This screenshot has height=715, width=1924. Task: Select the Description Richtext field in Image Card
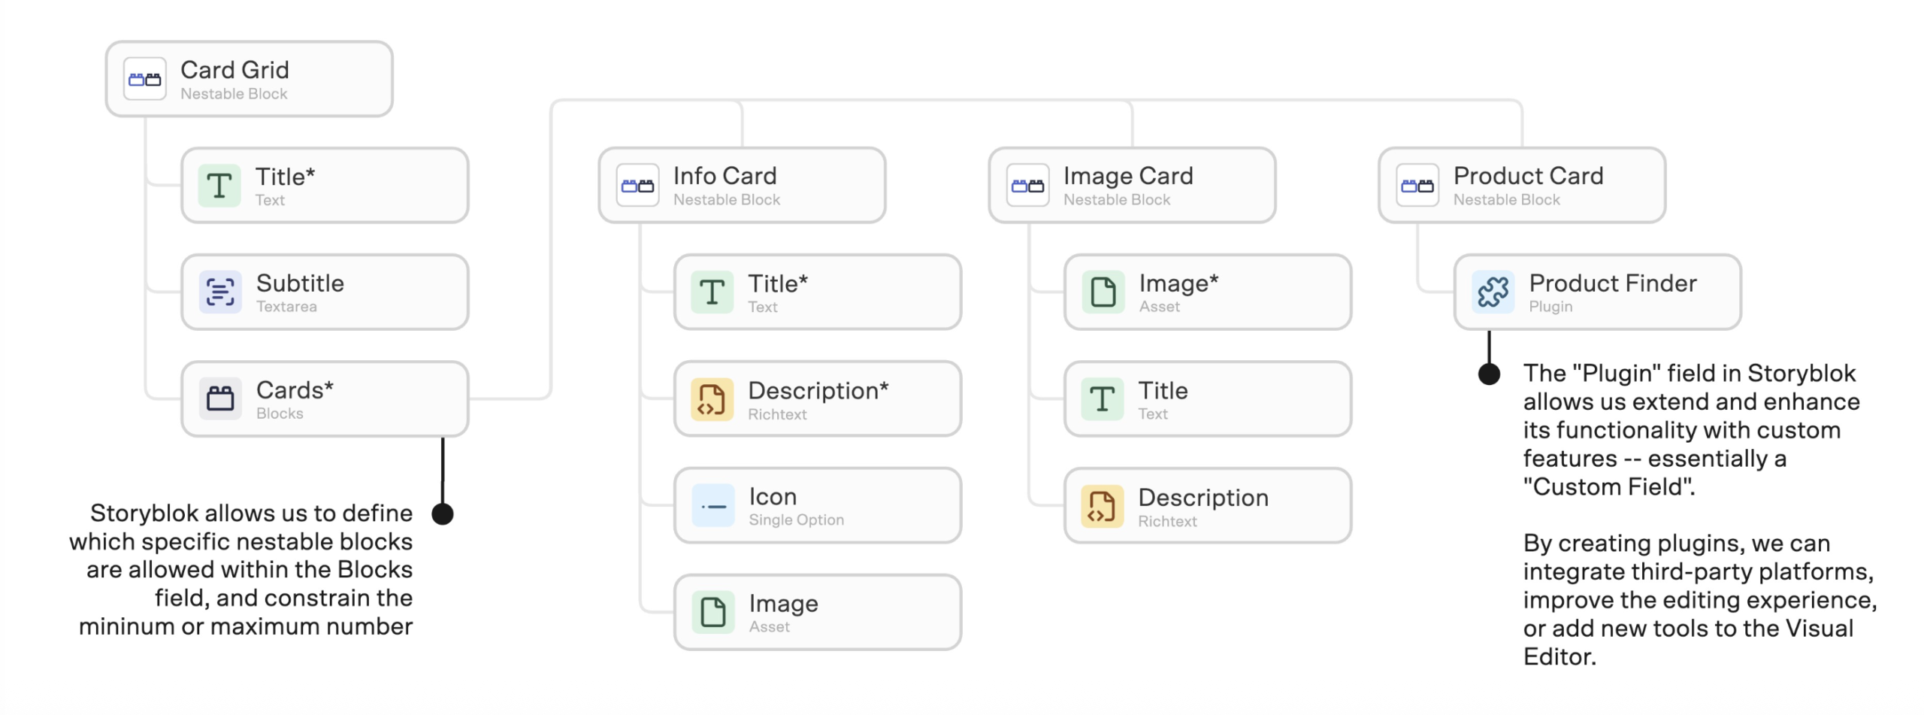tap(1208, 505)
